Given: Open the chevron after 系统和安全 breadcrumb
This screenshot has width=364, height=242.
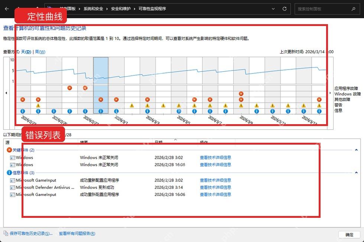Looking at the screenshot, I should (x=107, y=9).
